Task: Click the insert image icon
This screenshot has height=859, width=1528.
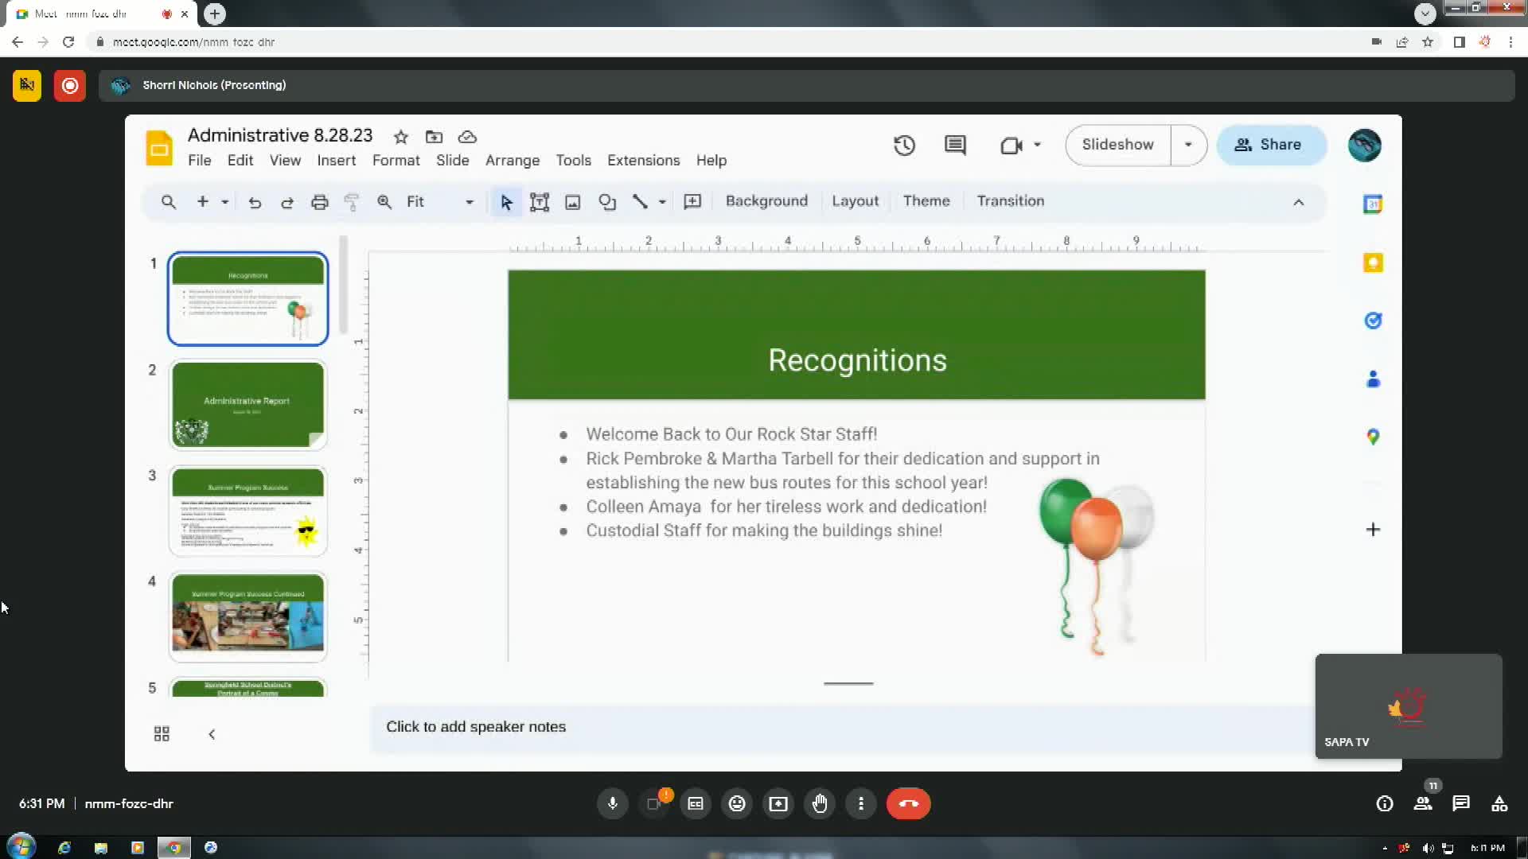Action: (x=573, y=202)
